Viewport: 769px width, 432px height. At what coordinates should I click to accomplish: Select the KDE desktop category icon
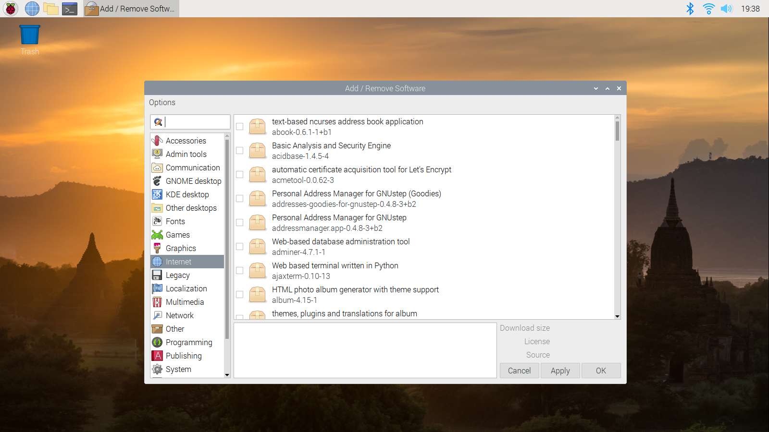click(x=157, y=194)
